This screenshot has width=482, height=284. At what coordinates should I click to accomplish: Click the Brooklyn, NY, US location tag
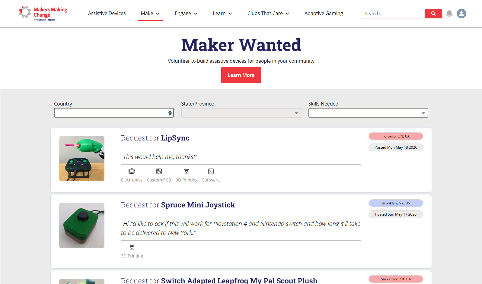[x=396, y=203]
